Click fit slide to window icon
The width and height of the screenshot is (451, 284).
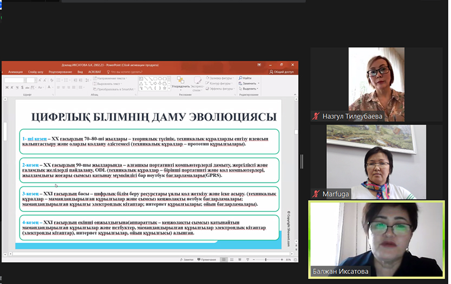(x=296, y=260)
